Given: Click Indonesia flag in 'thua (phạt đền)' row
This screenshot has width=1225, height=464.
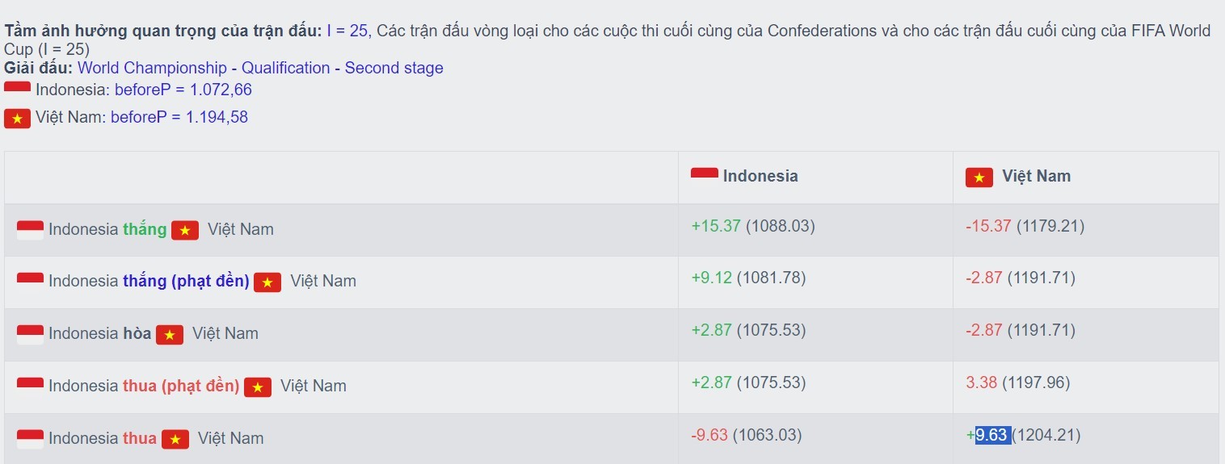Looking at the screenshot, I should (x=30, y=387).
